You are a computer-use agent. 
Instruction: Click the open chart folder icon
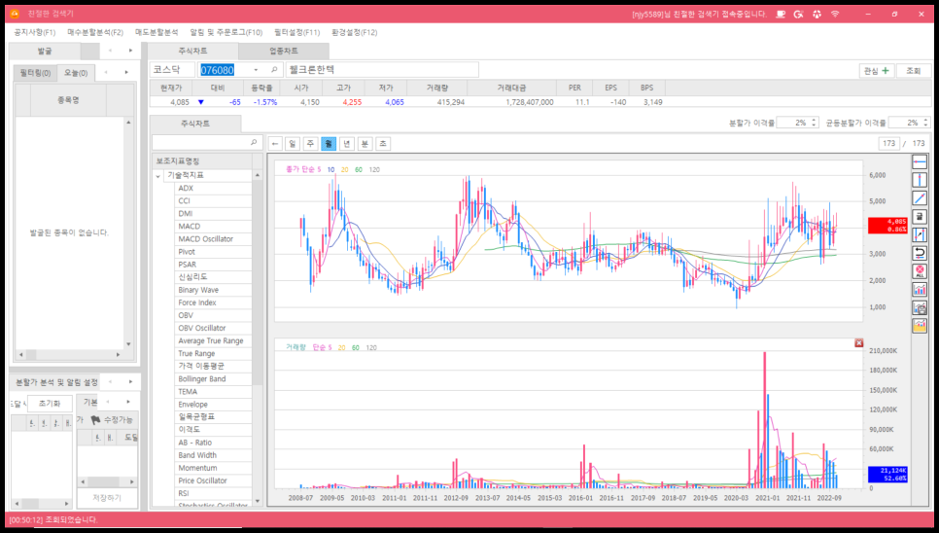(920, 326)
